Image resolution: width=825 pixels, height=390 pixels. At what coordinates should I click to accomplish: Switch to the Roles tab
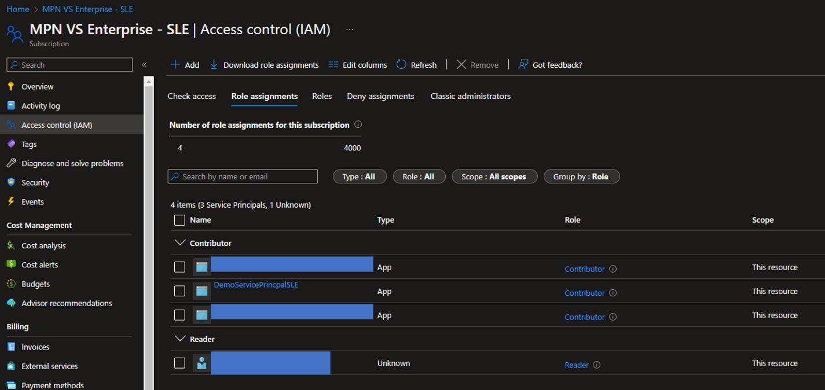[322, 96]
